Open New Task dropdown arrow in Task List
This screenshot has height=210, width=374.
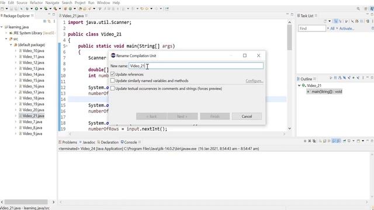coord(330,21)
